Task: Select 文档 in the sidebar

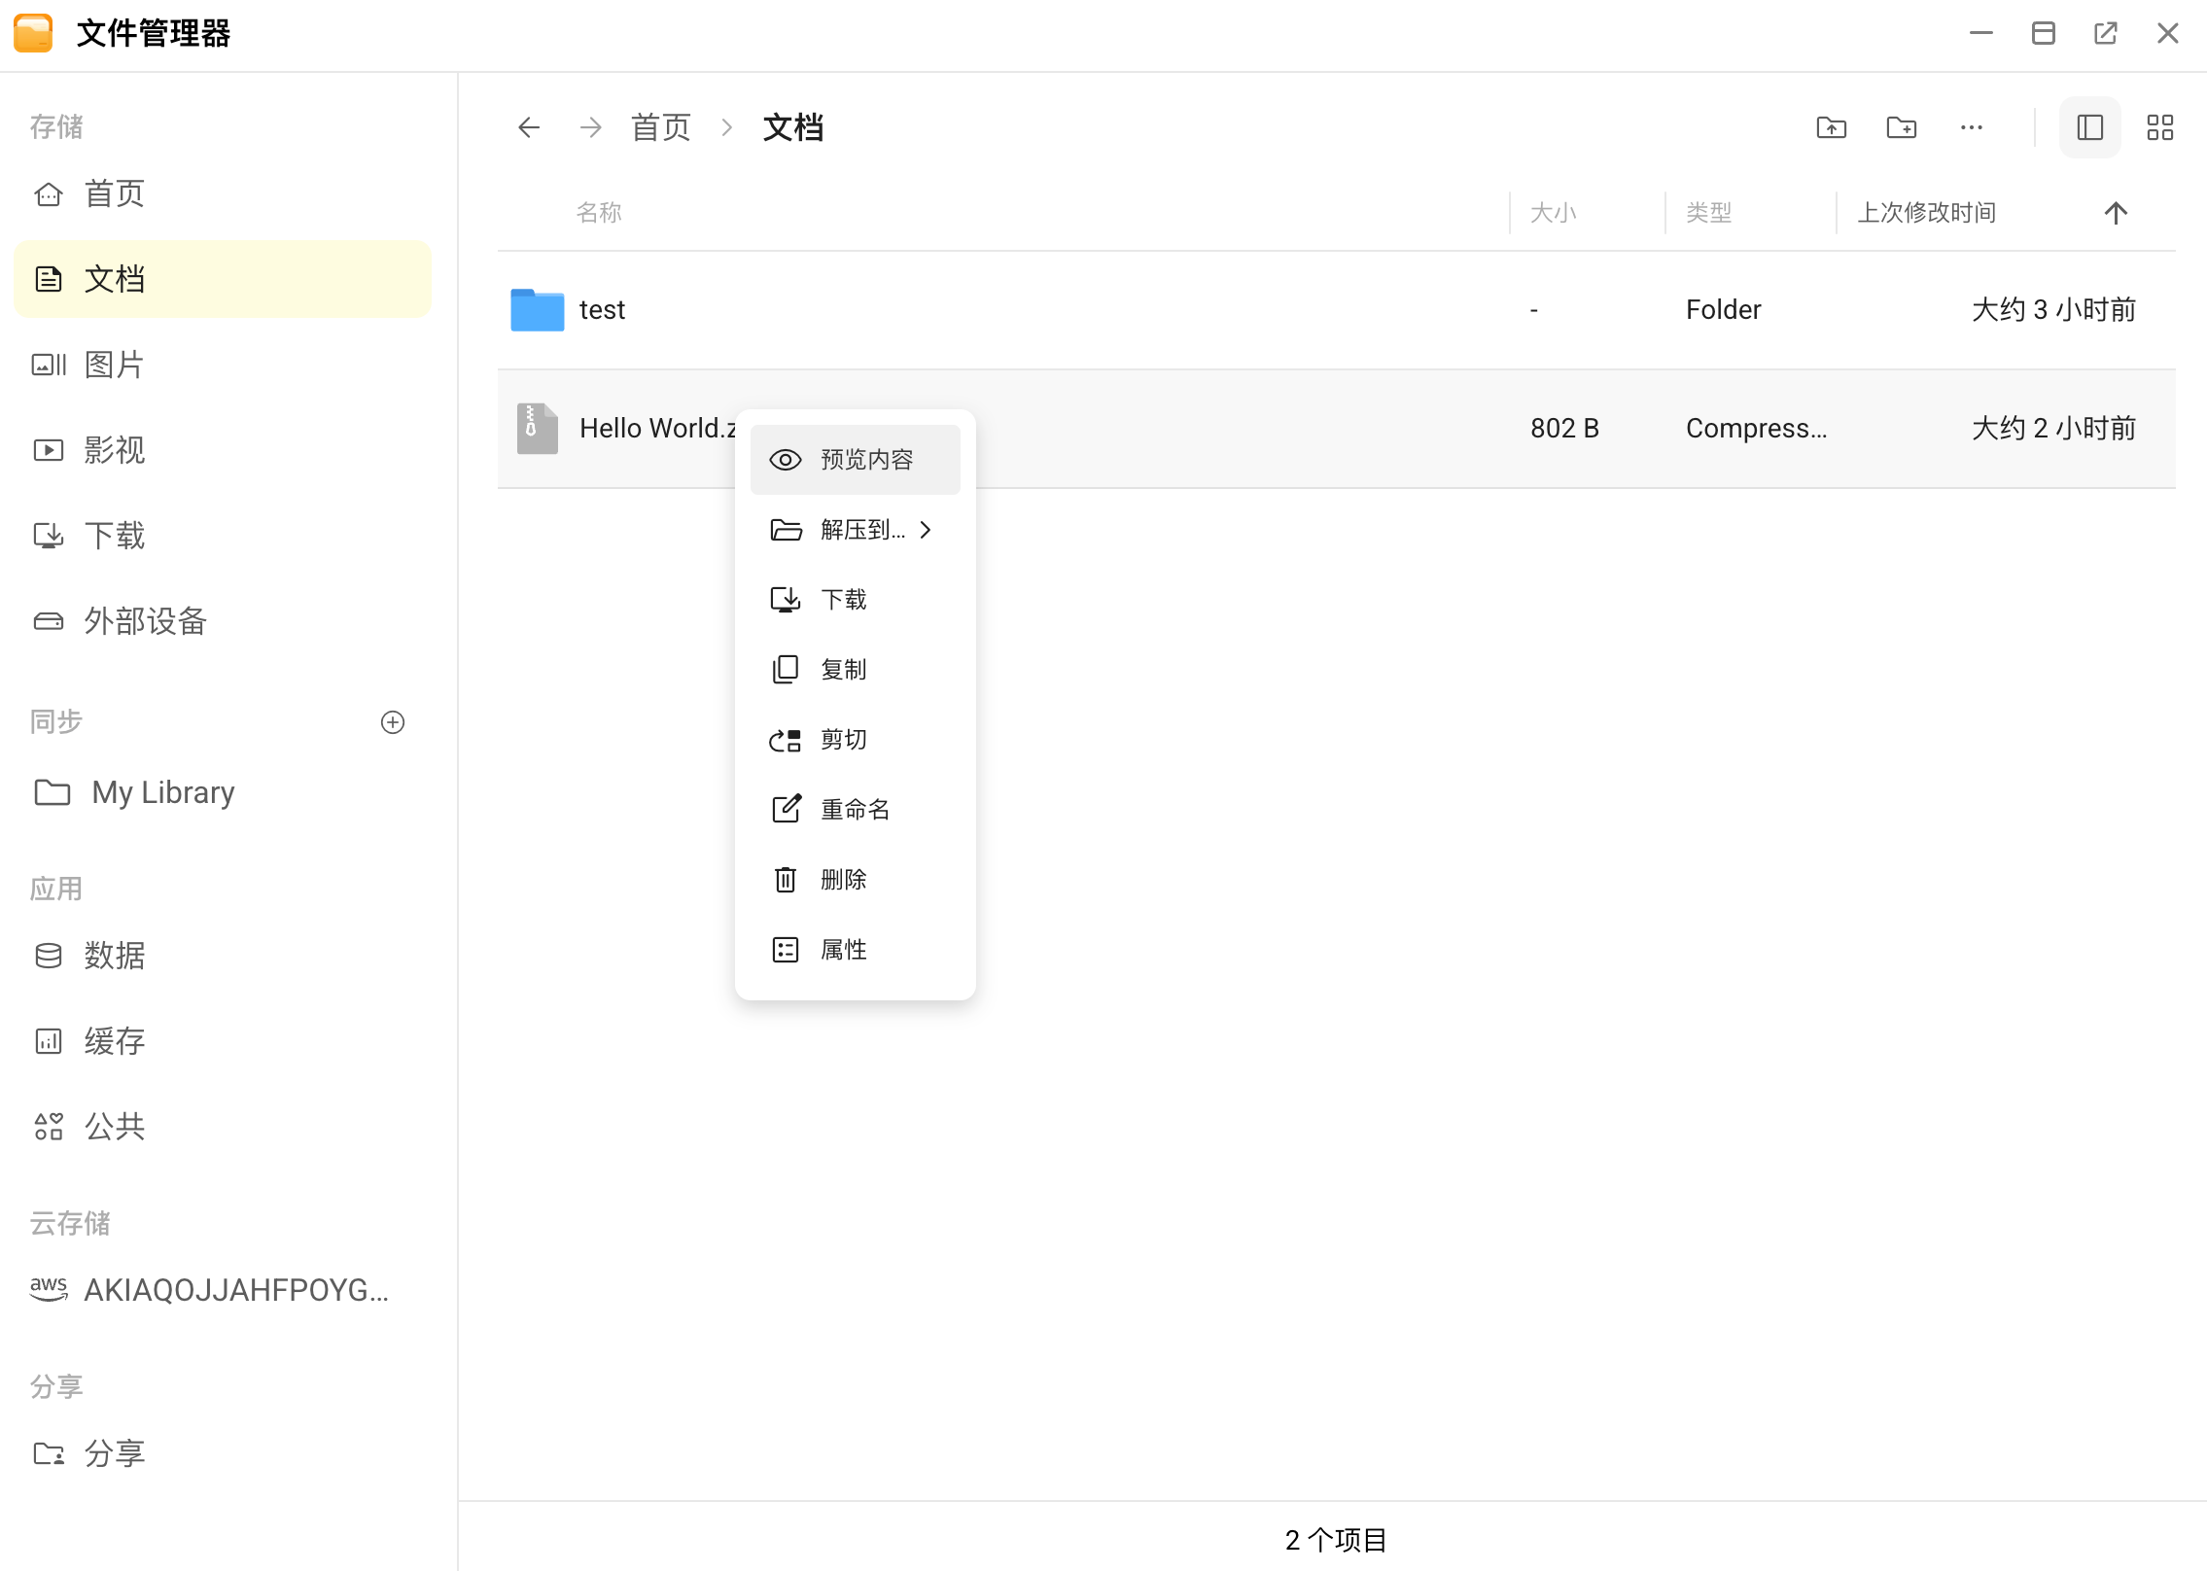Action: [x=223, y=279]
